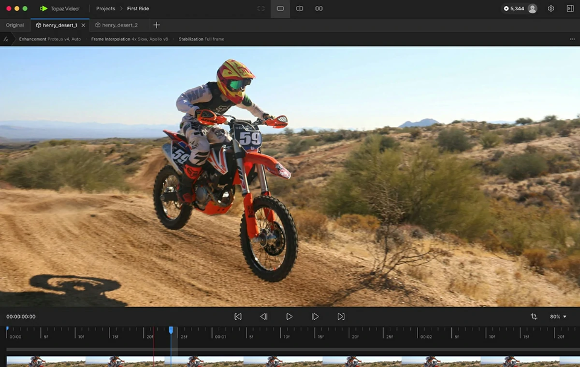Image resolution: width=580 pixels, height=367 pixels.
Task: Close the henry_desert_1 tab
Action: (x=83, y=25)
